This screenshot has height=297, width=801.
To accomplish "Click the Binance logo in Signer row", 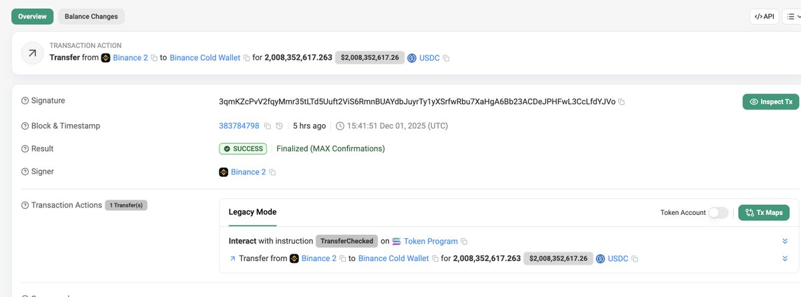I will (x=224, y=172).
